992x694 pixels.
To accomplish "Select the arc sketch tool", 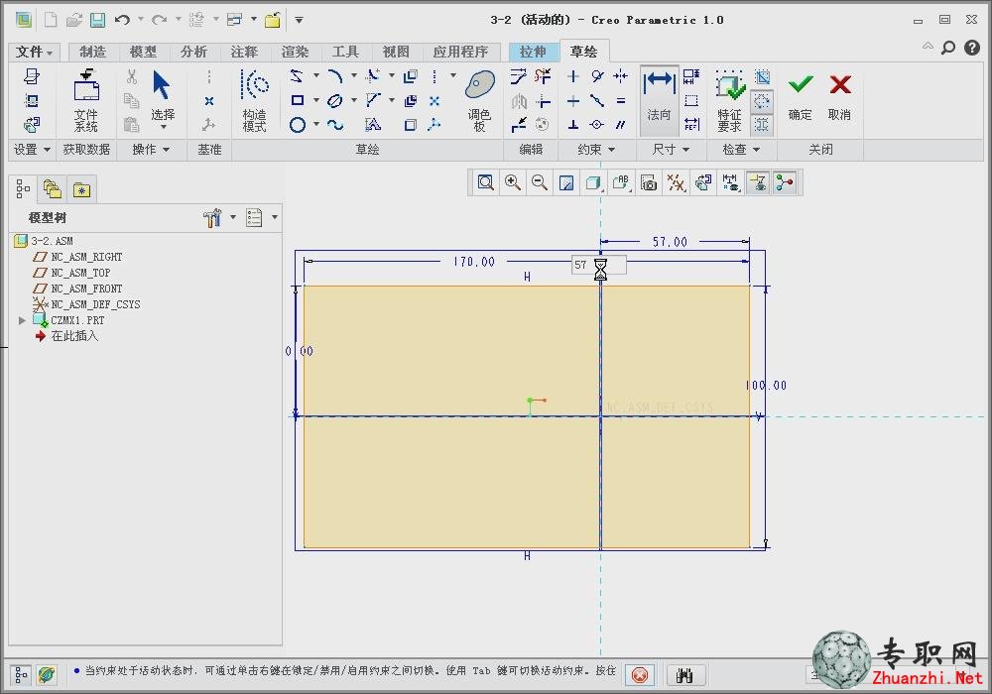I will pyautogui.click(x=335, y=76).
